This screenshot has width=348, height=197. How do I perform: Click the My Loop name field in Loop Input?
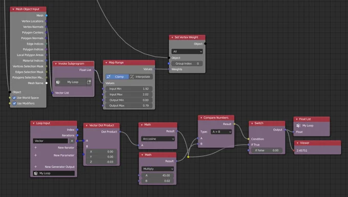(54, 173)
